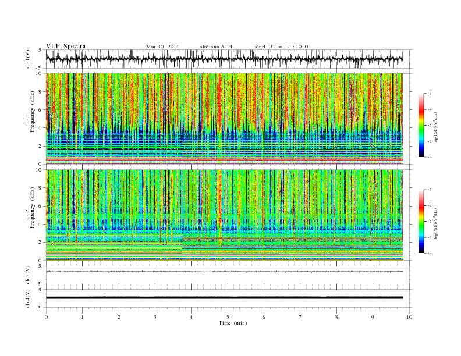Screen dimensions: 461x356
Task: Click the ch.4 thick black voltage trace
Action: [x=224, y=298]
